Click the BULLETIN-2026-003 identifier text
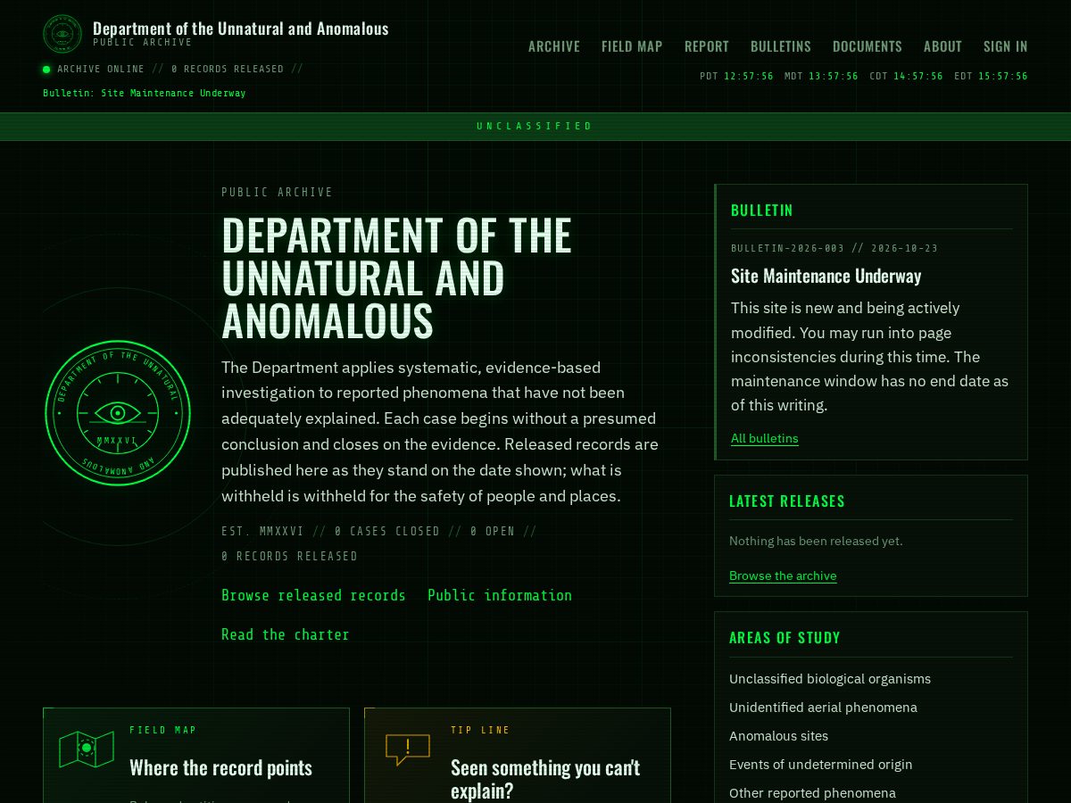The width and height of the screenshot is (1071, 803). [x=787, y=248]
